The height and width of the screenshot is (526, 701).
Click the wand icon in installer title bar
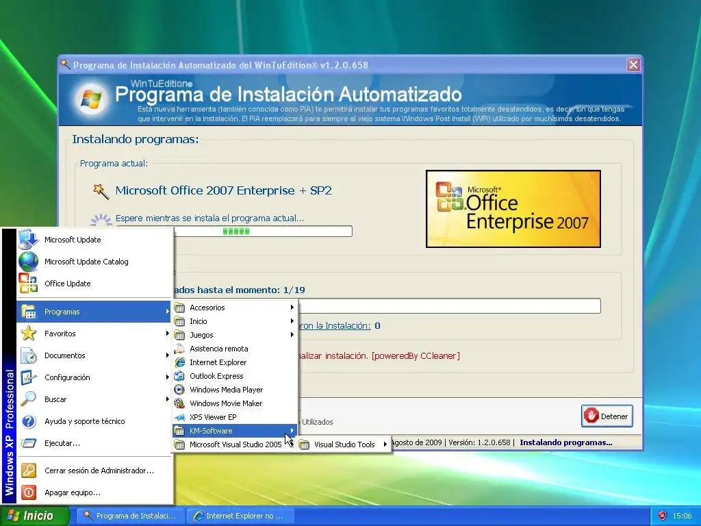point(65,64)
